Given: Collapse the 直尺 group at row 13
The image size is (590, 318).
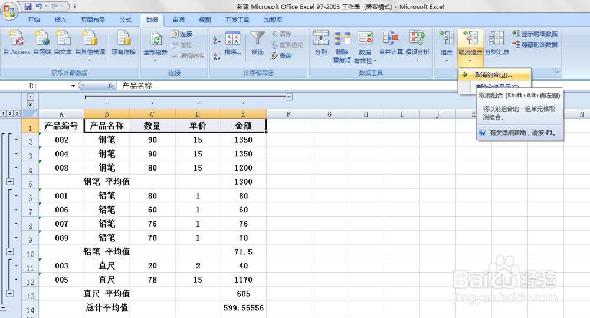Looking at the screenshot, I should click(10, 294).
